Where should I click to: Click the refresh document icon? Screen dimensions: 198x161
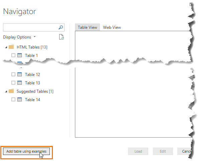coord(62,37)
